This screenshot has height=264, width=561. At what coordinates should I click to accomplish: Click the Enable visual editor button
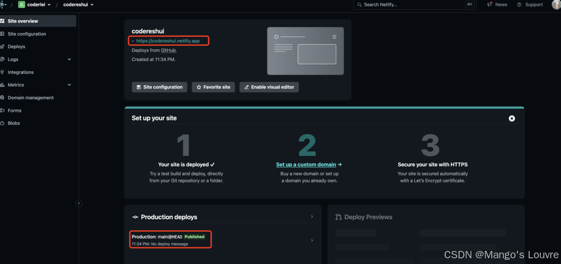pos(269,87)
